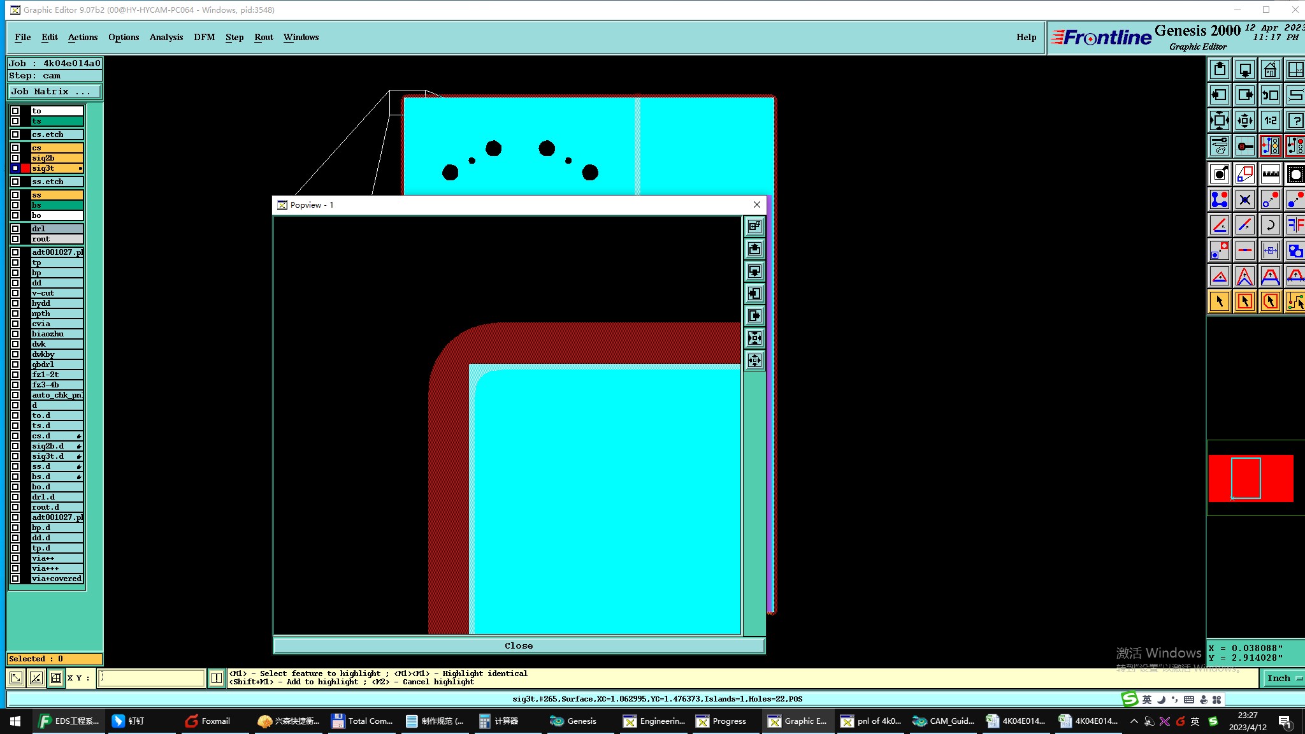This screenshot has width=1305, height=734.
Task: Click the X Y coordinate input field
Action: click(x=152, y=678)
